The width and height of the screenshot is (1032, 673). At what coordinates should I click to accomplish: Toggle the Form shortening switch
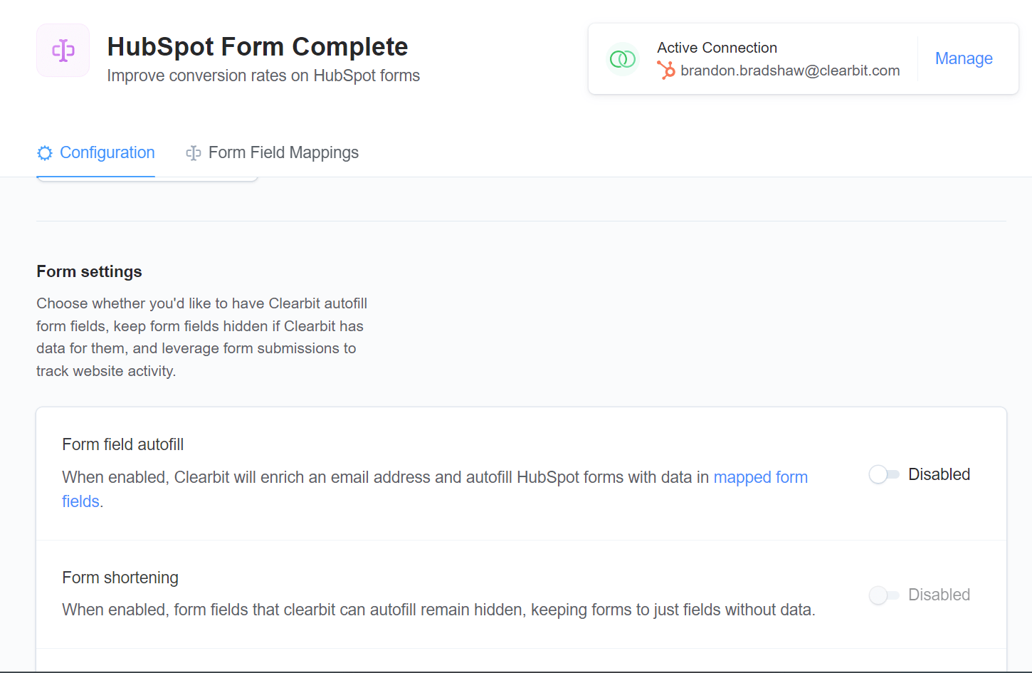coord(884,595)
